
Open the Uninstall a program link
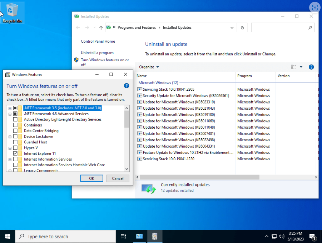coord(97,53)
